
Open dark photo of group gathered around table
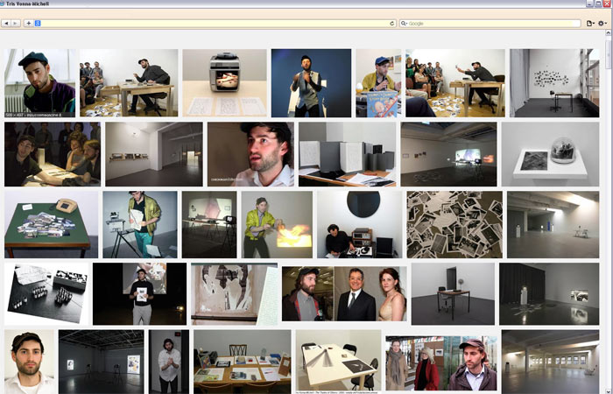coord(53,154)
